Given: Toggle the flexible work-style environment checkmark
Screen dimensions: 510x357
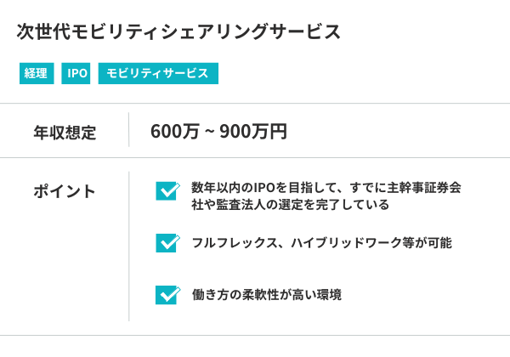Looking at the screenshot, I should [x=167, y=295].
